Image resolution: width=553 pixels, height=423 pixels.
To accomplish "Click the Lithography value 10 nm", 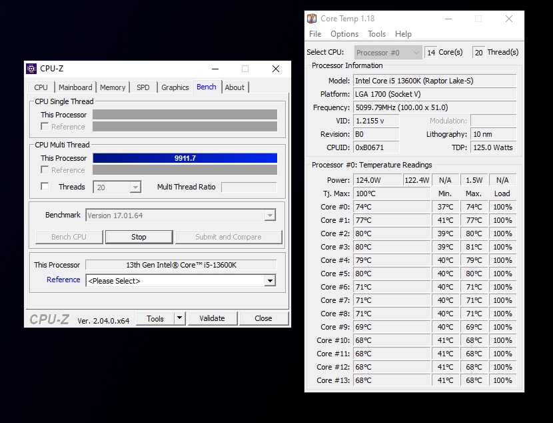I will point(494,134).
